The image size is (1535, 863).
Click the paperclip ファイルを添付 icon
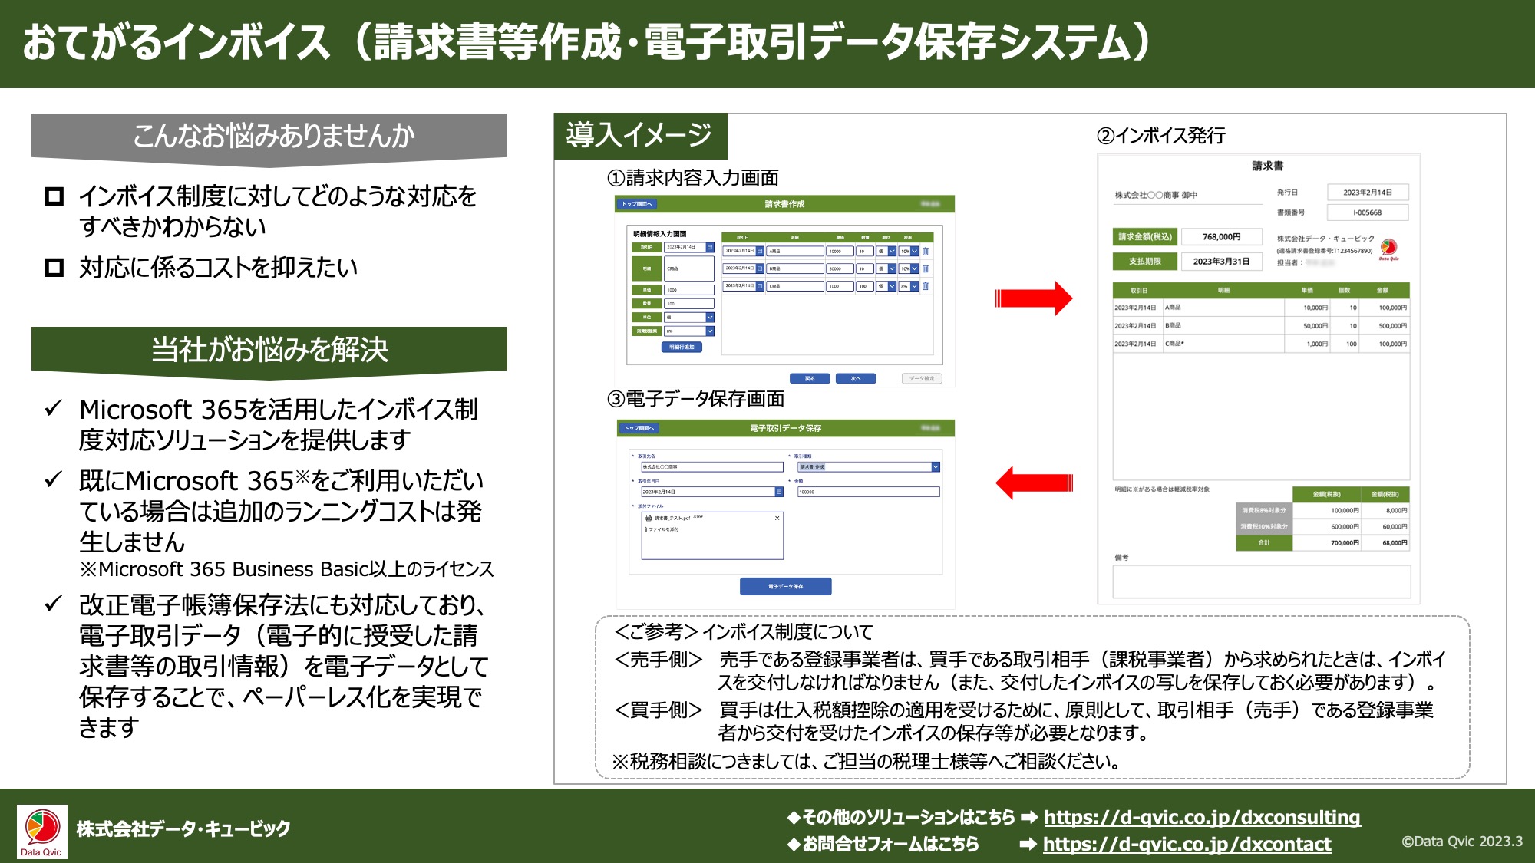(646, 529)
